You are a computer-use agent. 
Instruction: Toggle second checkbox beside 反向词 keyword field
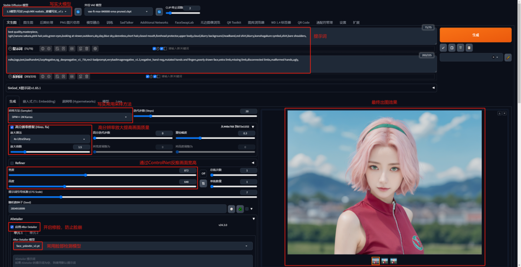point(155,76)
